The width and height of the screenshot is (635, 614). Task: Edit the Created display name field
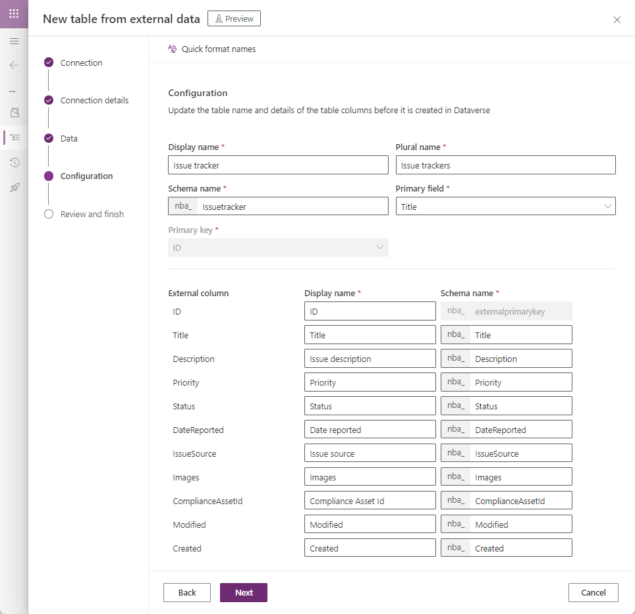coord(370,548)
